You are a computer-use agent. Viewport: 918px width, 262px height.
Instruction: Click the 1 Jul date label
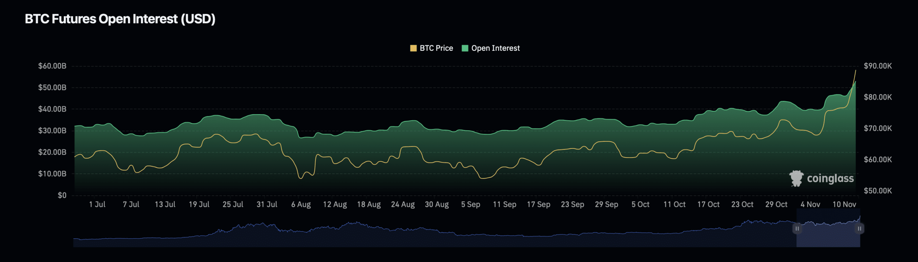tap(97, 204)
